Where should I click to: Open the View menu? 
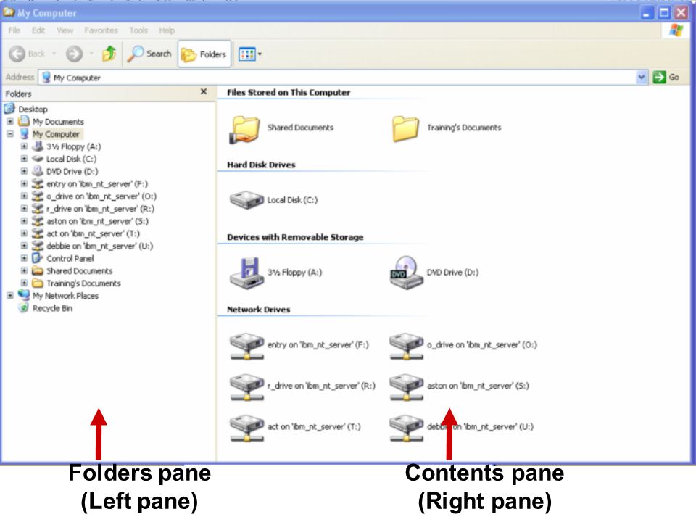[65, 30]
